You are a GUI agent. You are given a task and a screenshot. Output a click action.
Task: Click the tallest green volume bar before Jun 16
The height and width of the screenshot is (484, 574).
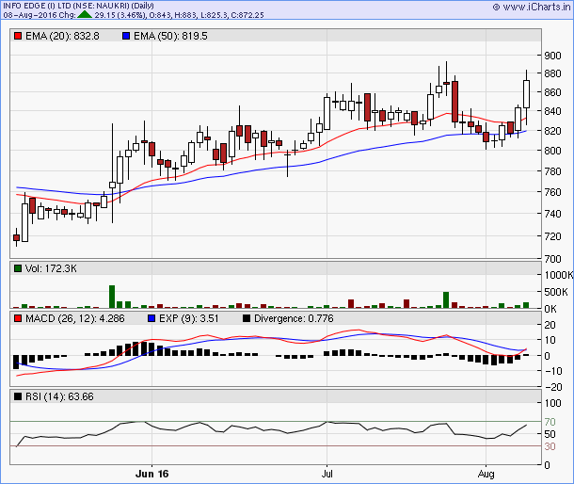112,297
